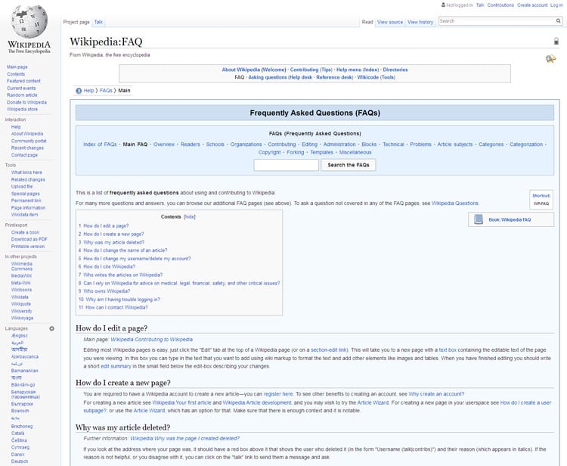567x466 pixels.
Task: Click Donate to Wikipedia link
Action: pyautogui.click(x=26, y=102)
